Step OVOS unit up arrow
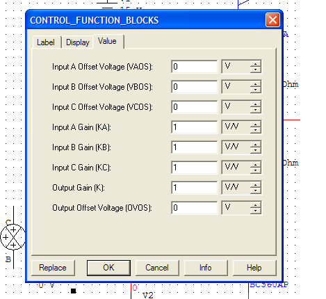Screen dimensions: 326x299 tap(256, 205)
